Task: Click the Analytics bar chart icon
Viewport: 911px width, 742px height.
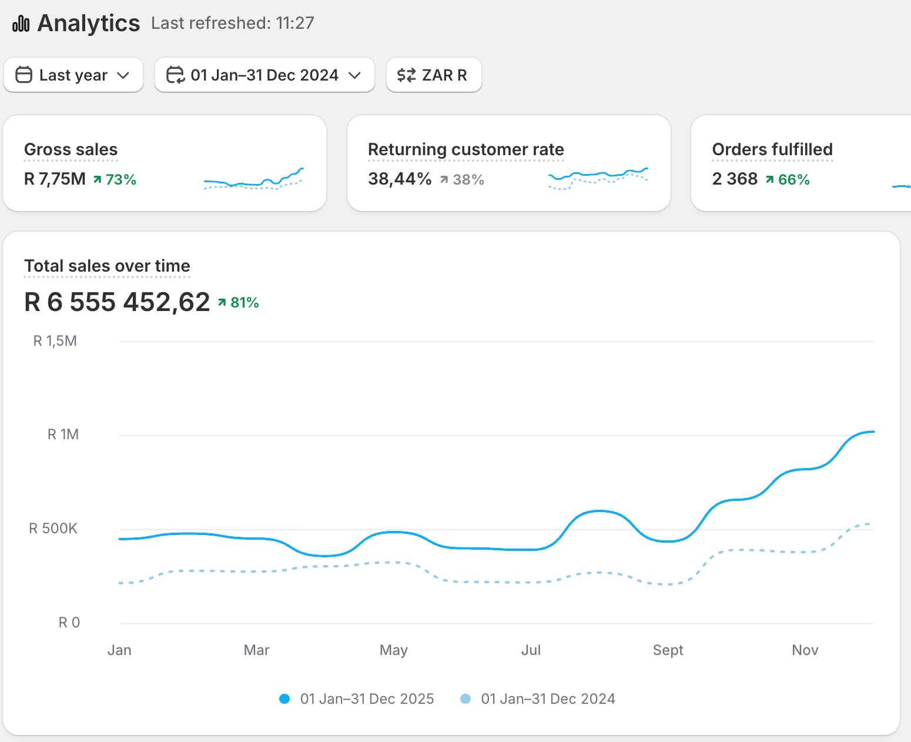Action: 21,24
